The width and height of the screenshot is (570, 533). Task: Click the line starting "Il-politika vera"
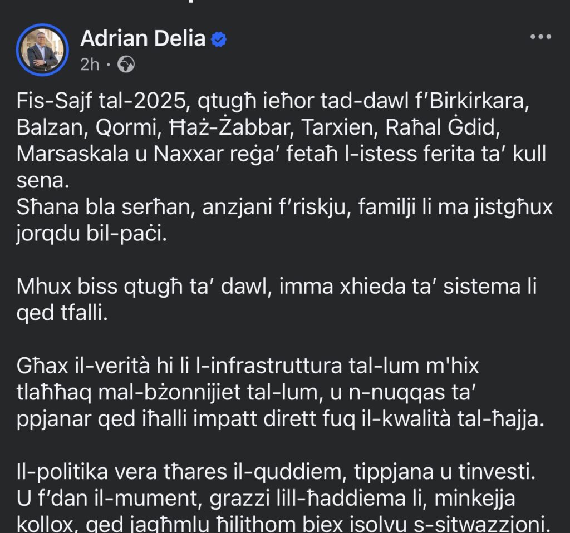[x=276, y=472]
